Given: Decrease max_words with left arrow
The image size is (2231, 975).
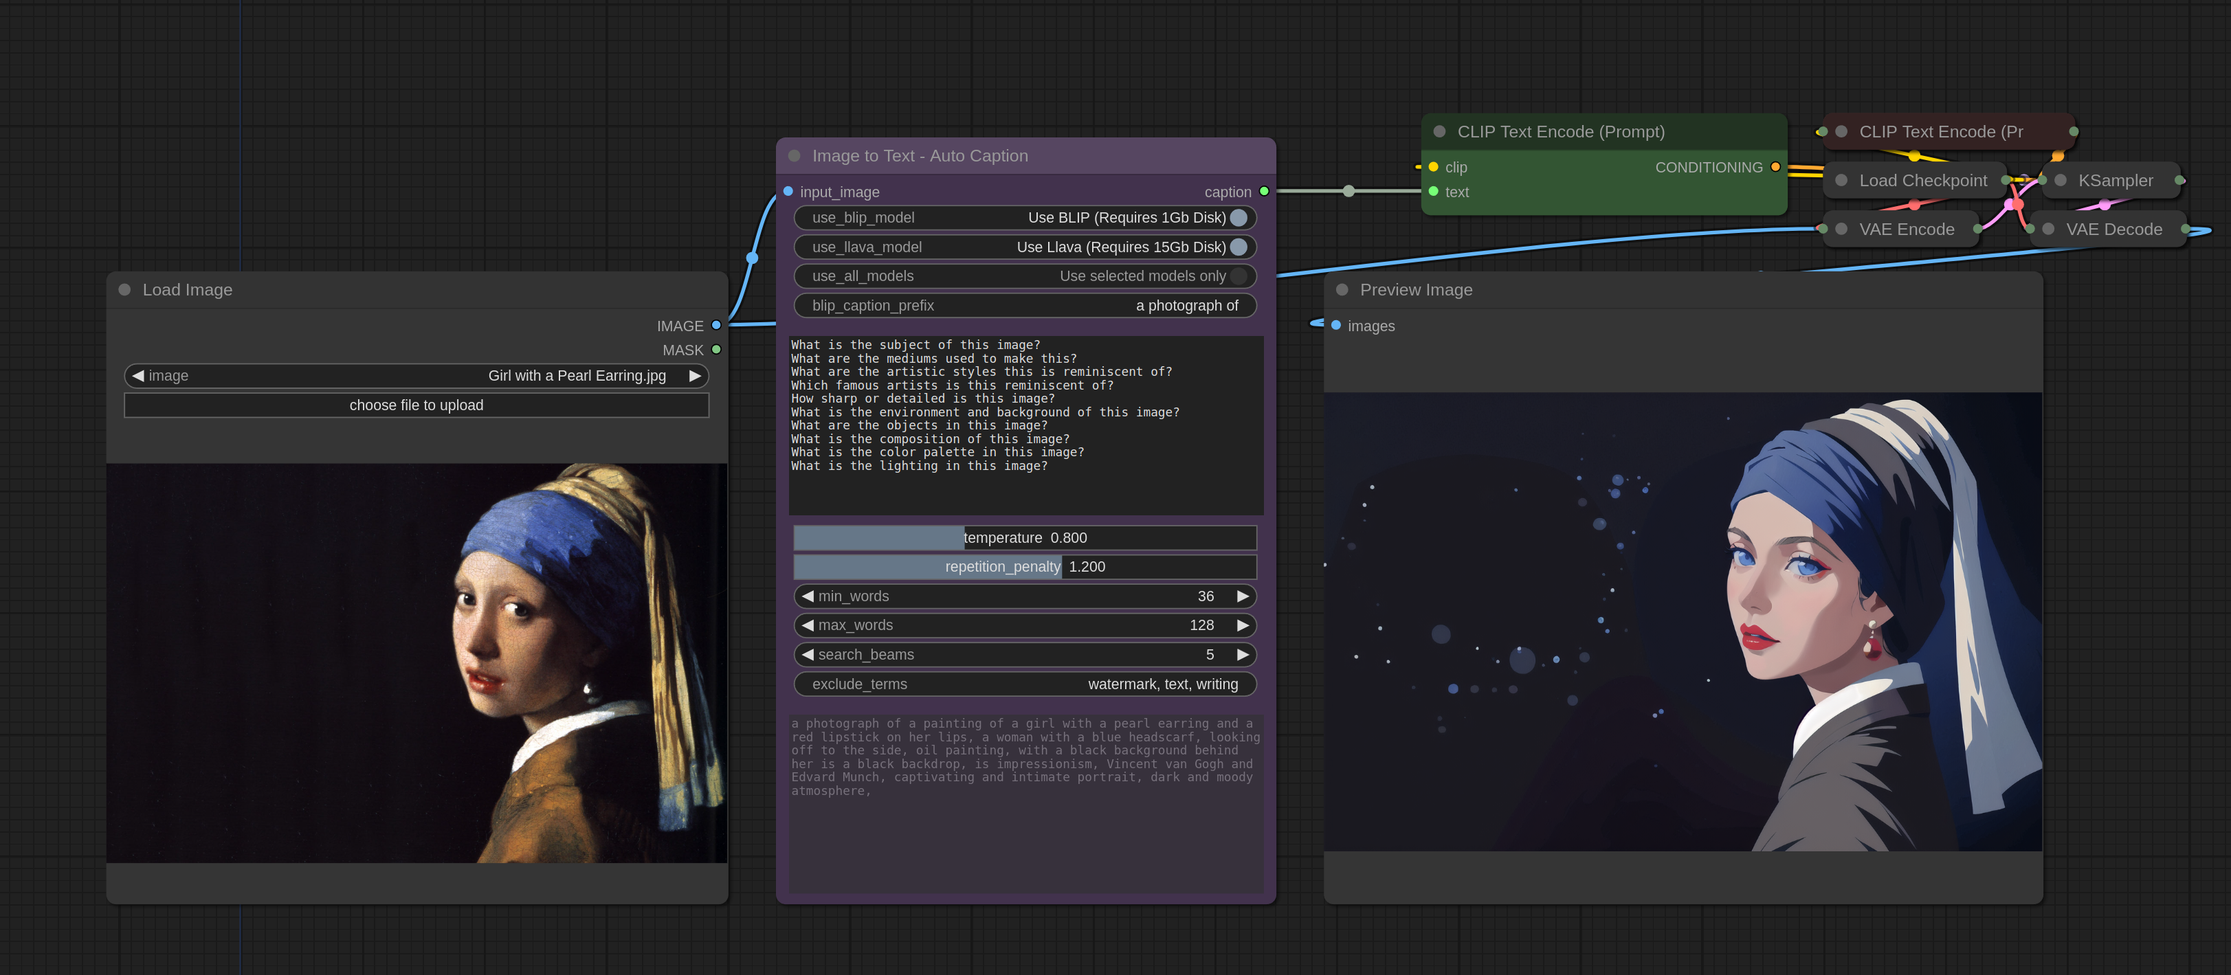Looking at the screenshot, I should [x=807, y=625].
